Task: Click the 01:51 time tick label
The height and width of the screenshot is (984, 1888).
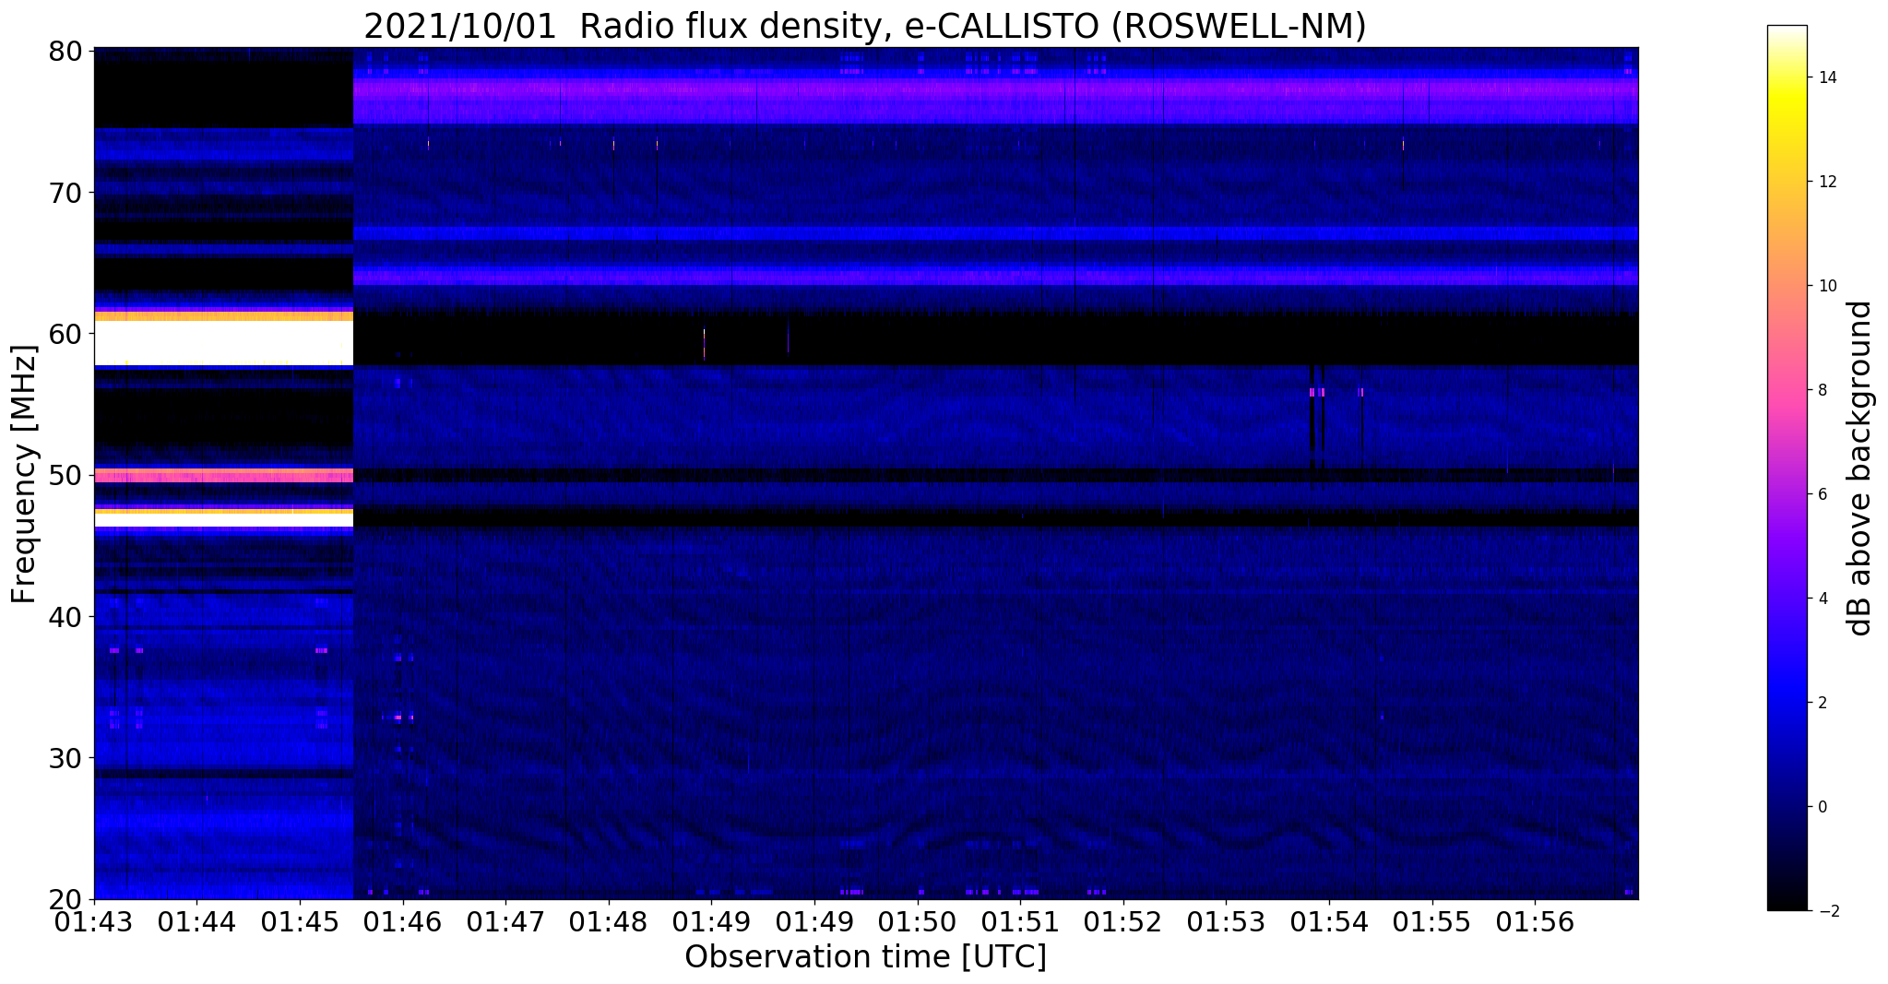Action: (1020, 922)
